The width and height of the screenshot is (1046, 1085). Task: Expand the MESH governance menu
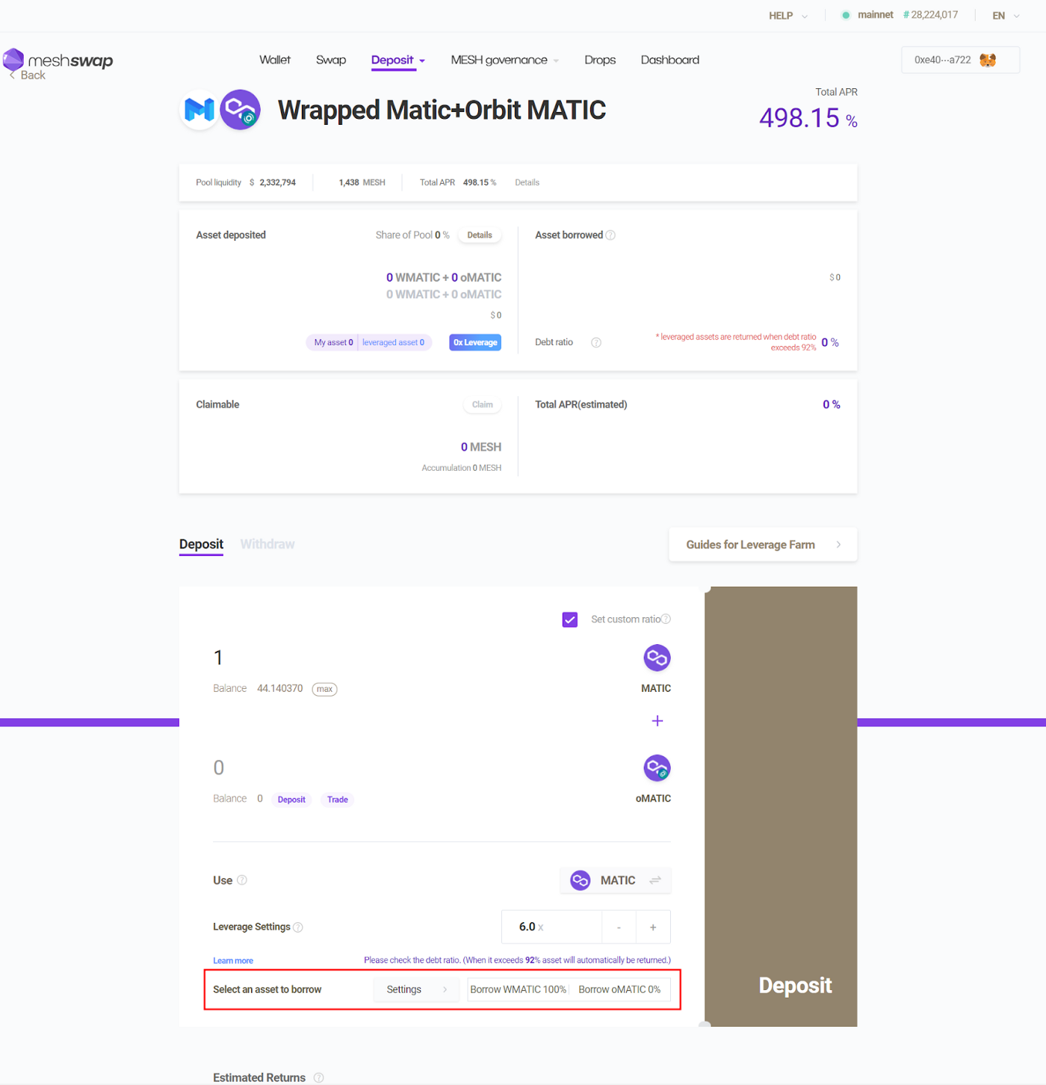[x=505, y=60]
